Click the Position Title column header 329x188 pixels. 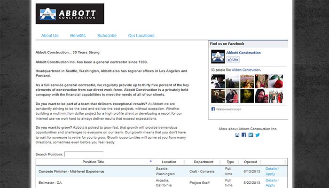click(x=93, y=162)
